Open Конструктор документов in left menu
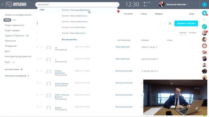This screenshot has height=117, width=209. (18, 56)
